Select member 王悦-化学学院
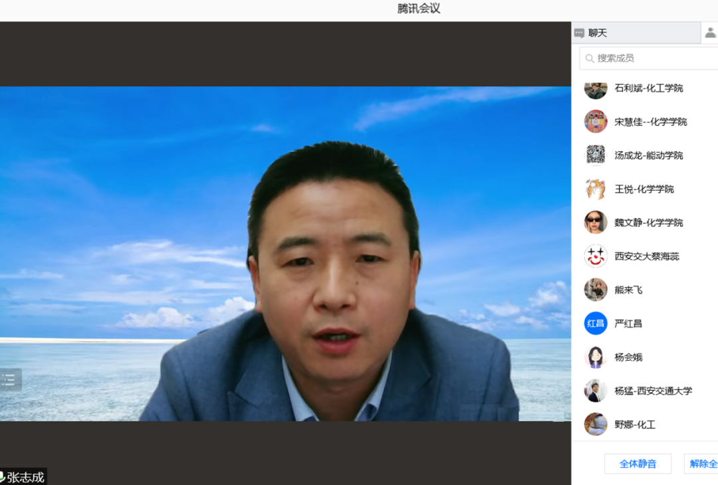This screenshot has height=485, width=718. point(644,189)
